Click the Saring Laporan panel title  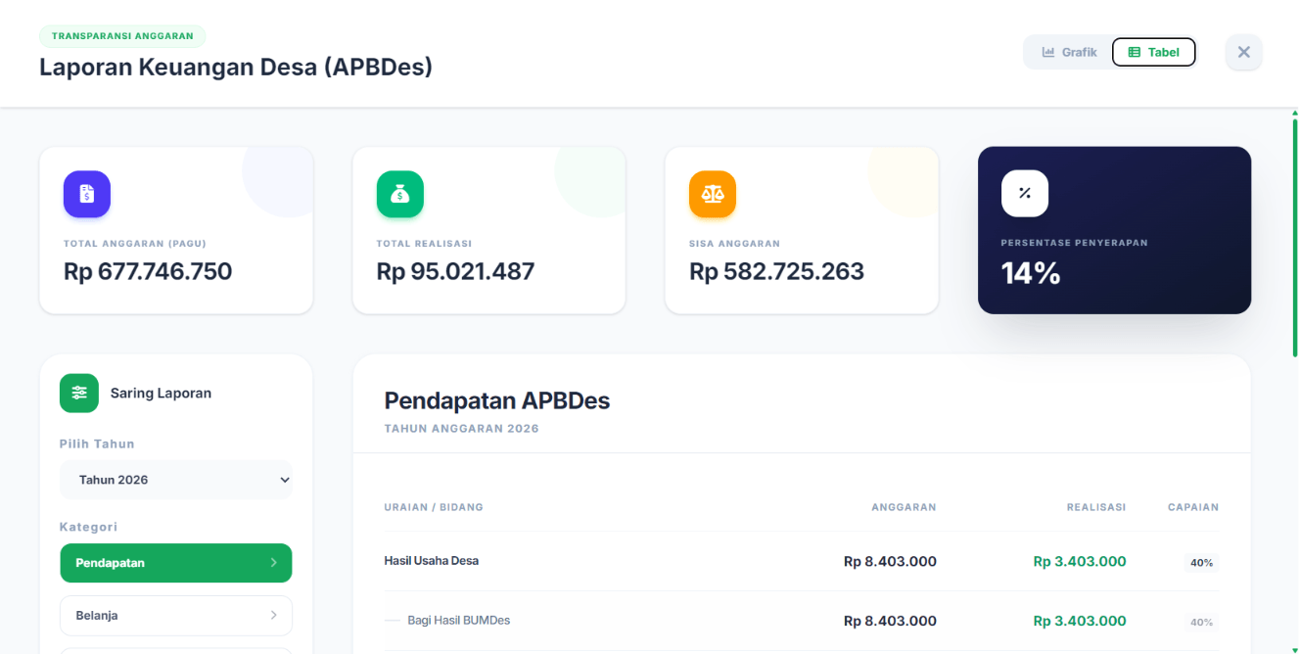pos(161,394)
